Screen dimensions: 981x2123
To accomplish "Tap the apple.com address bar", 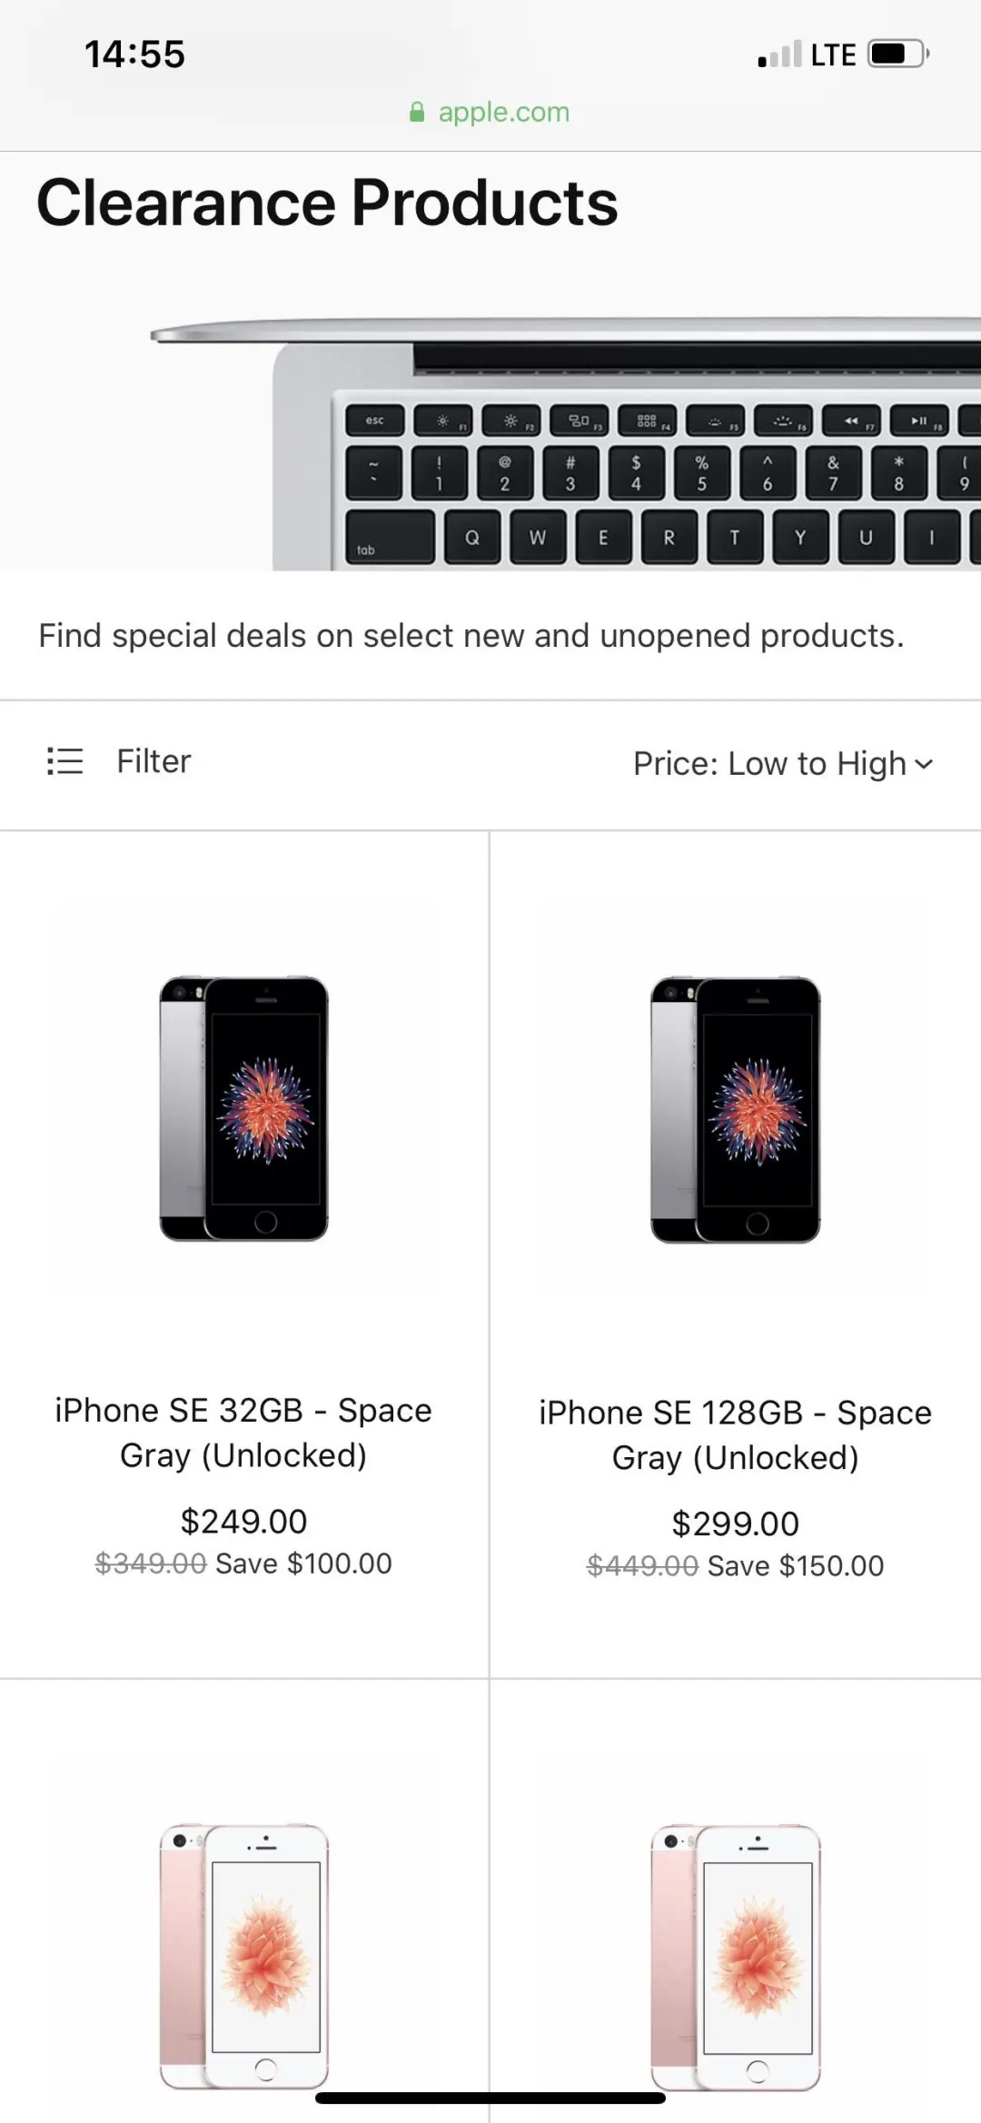I will tap(503, 112).
